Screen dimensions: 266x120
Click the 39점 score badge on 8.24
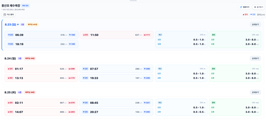pyautogui.click(x=30, y=58)
